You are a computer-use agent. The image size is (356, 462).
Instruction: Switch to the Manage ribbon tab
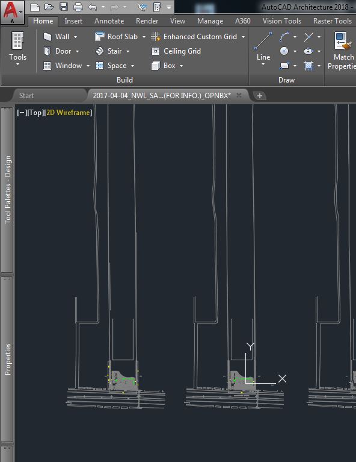click(x=210, y=21)
